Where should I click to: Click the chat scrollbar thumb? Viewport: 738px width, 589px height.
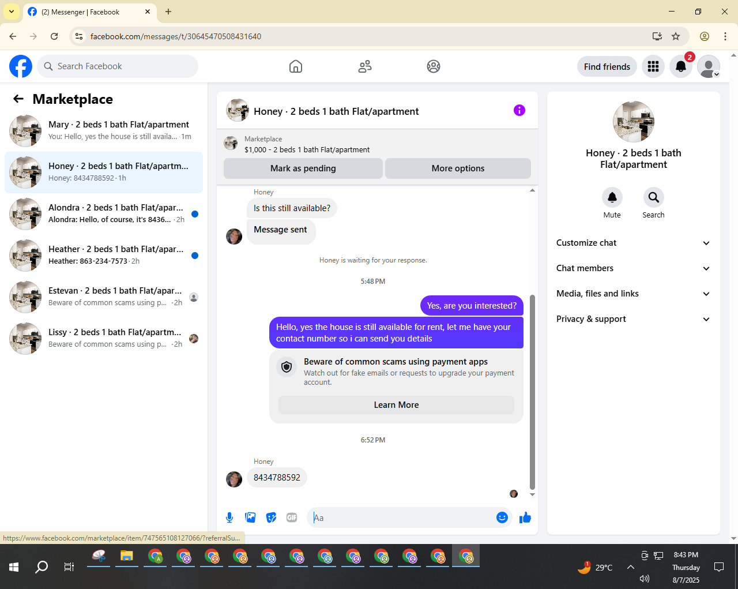(532, 392)
